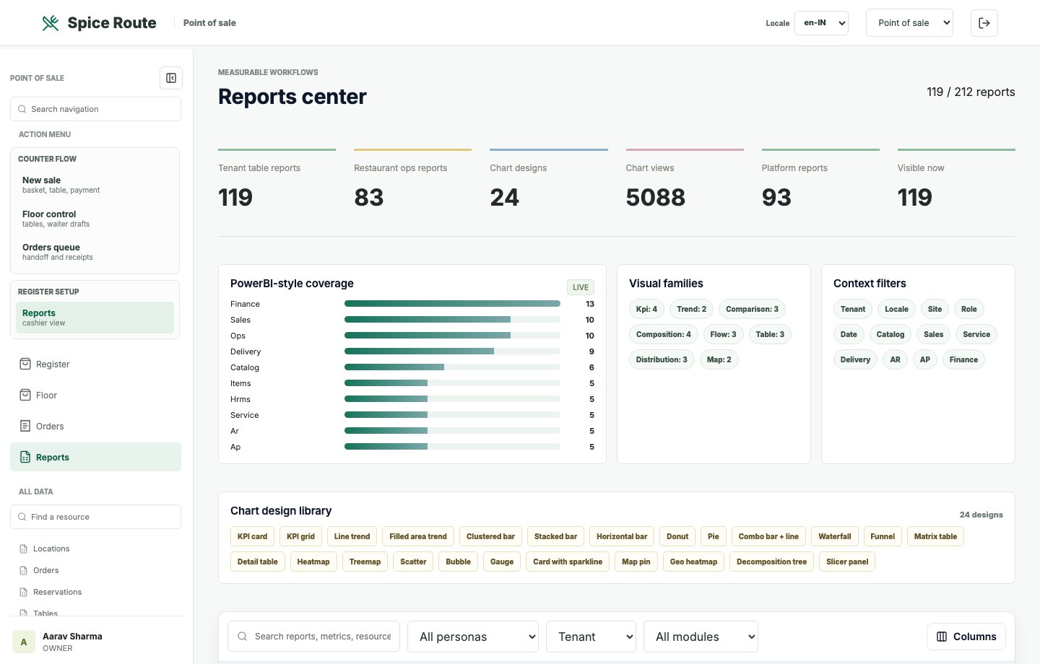The image size is (1040, 664).
Task: Open New sale in the Counter flow menu
Action: point(95,185)
